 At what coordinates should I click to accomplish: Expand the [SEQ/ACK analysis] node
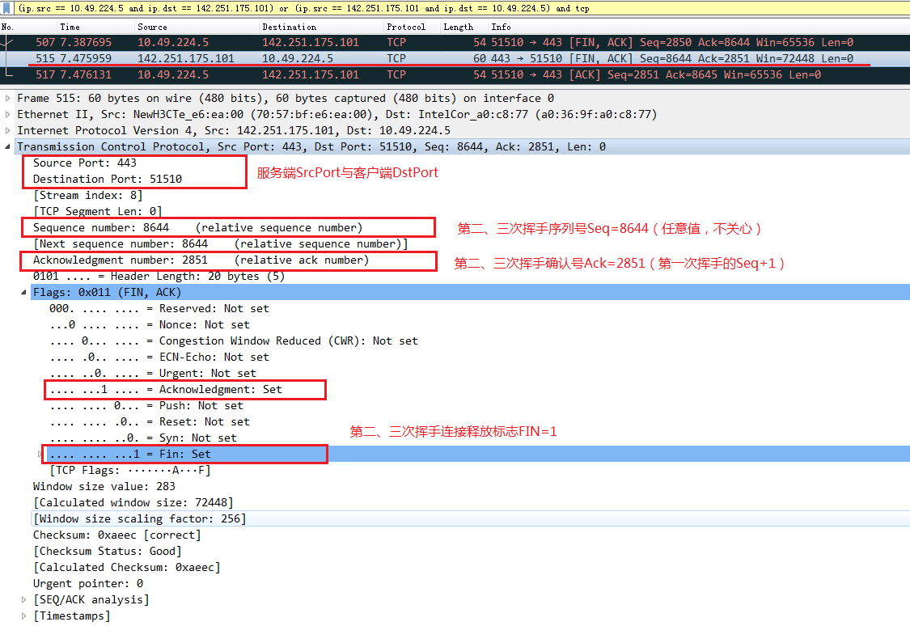coord(24,599)
